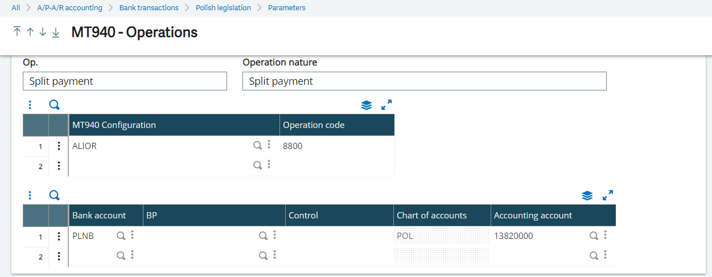Expand MT940 Configuration grid to fullscreen
Viewport: 712px width, 277px height.
(x=386, y=105)
